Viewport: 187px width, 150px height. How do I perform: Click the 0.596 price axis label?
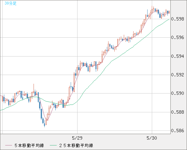coord(178,38)
